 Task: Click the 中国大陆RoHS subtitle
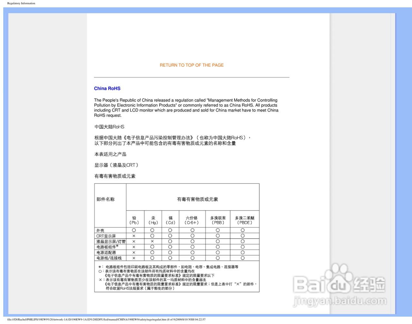109,127
